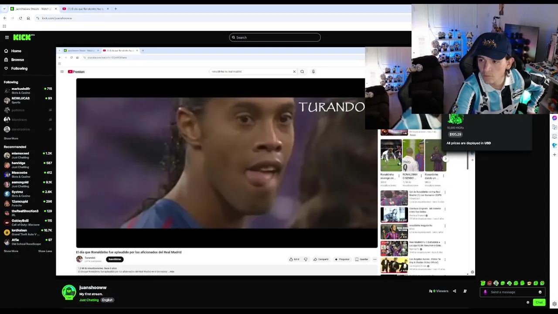
Task: Open YouTube hamburger menu in streamed window
Action: coord(62,72)
